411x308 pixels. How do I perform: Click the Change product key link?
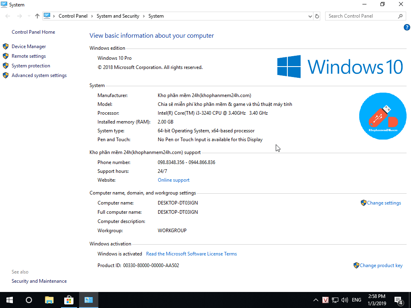(380, 265)
